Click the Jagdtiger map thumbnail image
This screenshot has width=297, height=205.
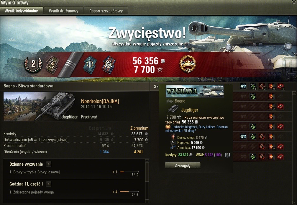point(40,106)
